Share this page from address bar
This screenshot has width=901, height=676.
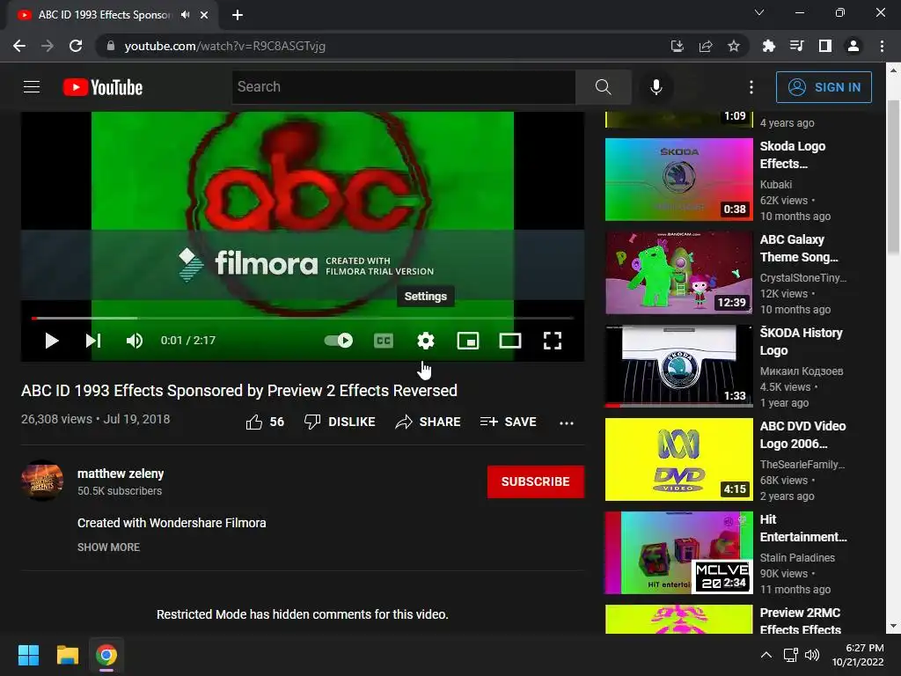[706, 46]
